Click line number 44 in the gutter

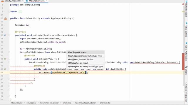pyautogui.click(x=2, y=73)
